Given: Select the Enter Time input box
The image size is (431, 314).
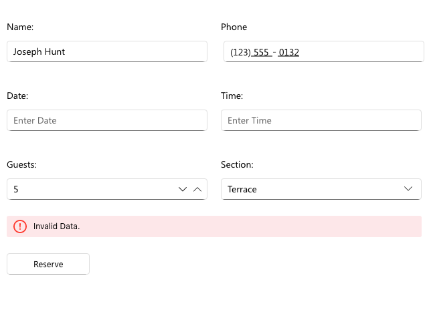Looking at the screenshot, I should (x=321, y=120).
